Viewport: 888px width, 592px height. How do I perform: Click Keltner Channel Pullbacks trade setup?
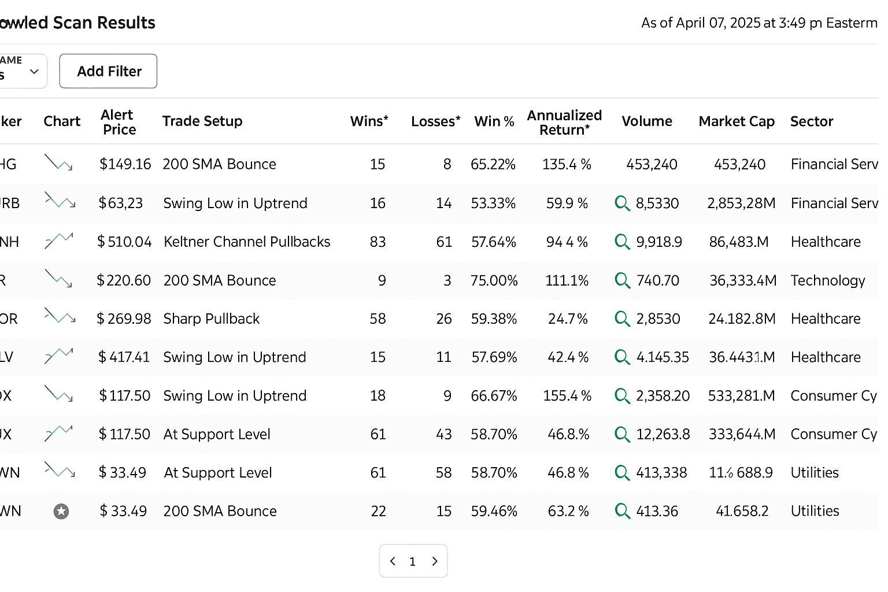[247, 242]
